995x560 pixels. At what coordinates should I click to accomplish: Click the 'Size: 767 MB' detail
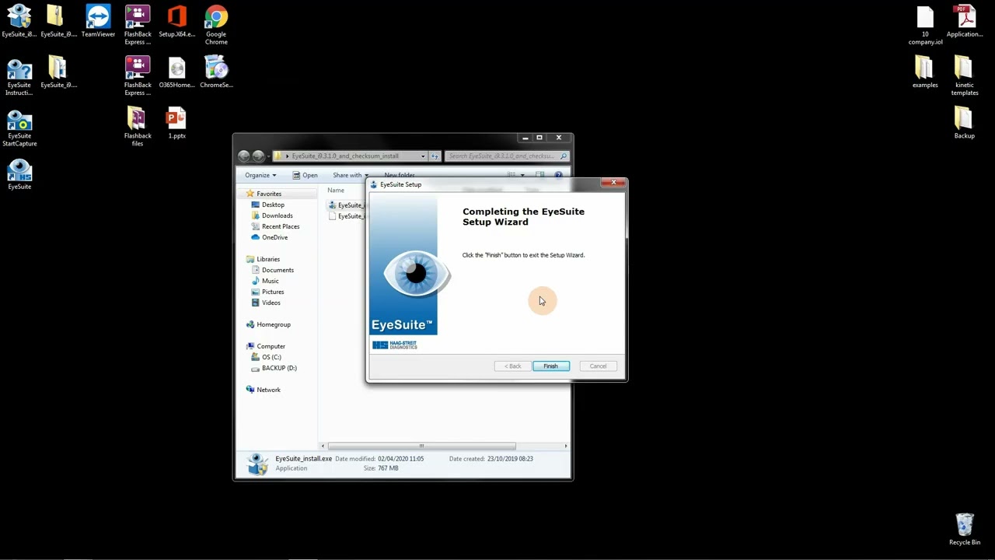381,468
